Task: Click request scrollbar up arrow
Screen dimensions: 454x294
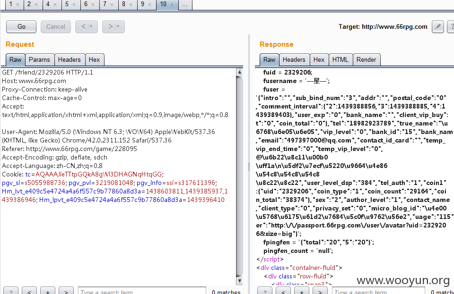Action: coord(239,72)
